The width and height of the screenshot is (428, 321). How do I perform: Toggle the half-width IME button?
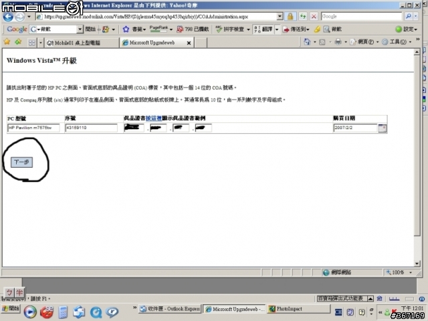point(19,293)
